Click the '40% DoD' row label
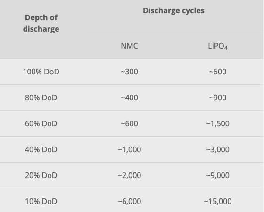264x212 pixels. coord(41,149)
